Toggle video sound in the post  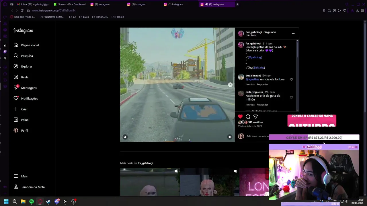(x=230, y=137)
